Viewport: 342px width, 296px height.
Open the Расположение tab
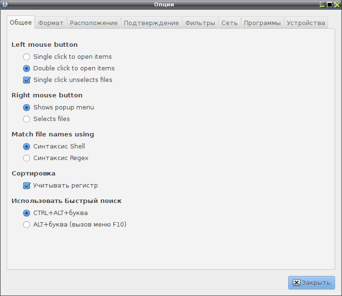(x=94, y=23)
